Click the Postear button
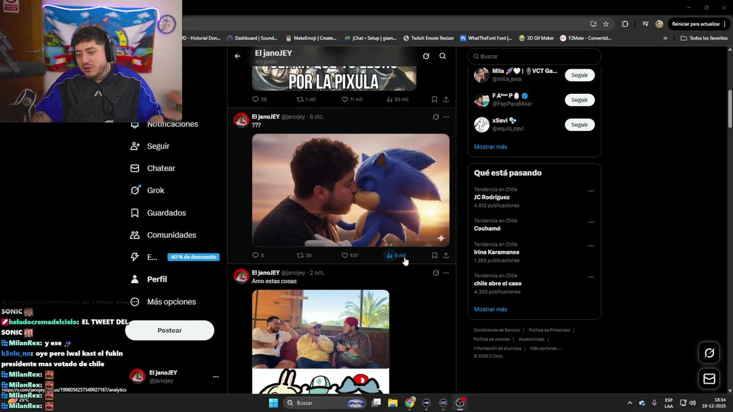Image resolution: width=733 pixels, height=412 pixels. (x=170, y=330)
